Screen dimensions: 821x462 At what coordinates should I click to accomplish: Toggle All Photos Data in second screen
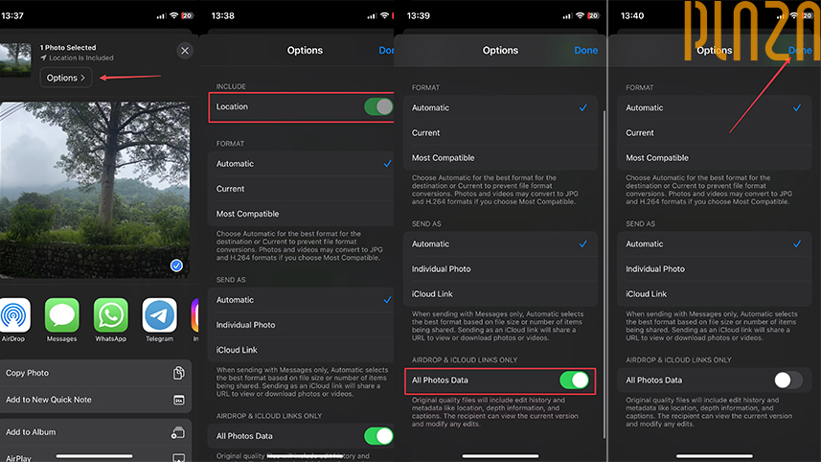(x=378, y=436)
